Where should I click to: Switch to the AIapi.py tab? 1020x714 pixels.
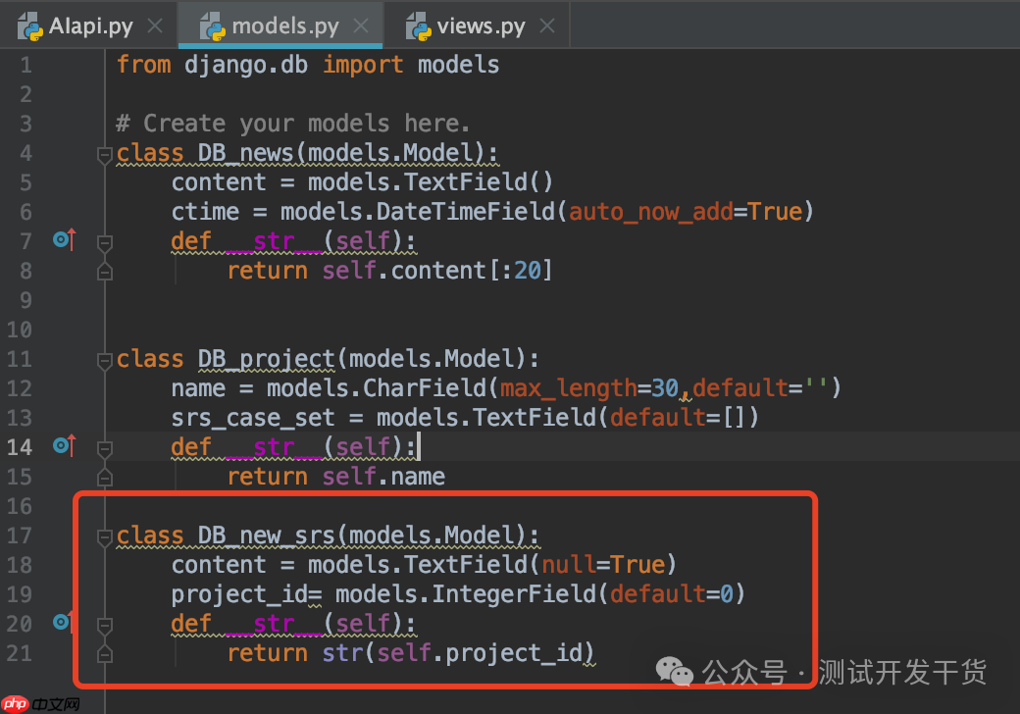point(90,26)
